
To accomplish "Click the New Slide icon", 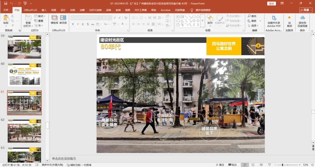I will pos(28,18).
